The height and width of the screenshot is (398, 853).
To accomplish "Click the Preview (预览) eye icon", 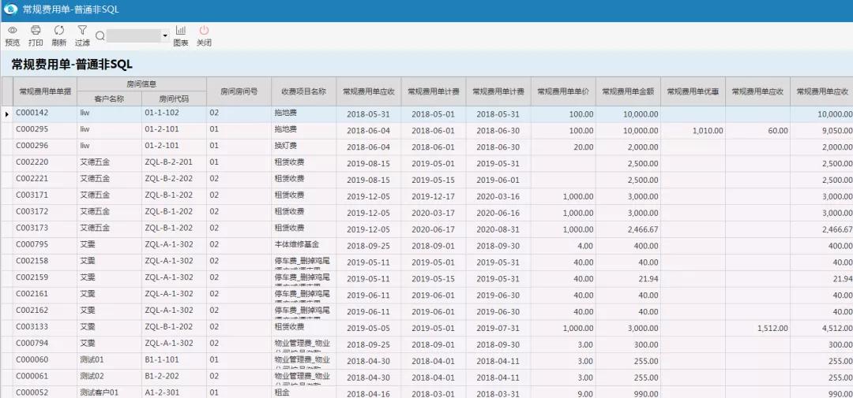I will [x=12, y=31].
